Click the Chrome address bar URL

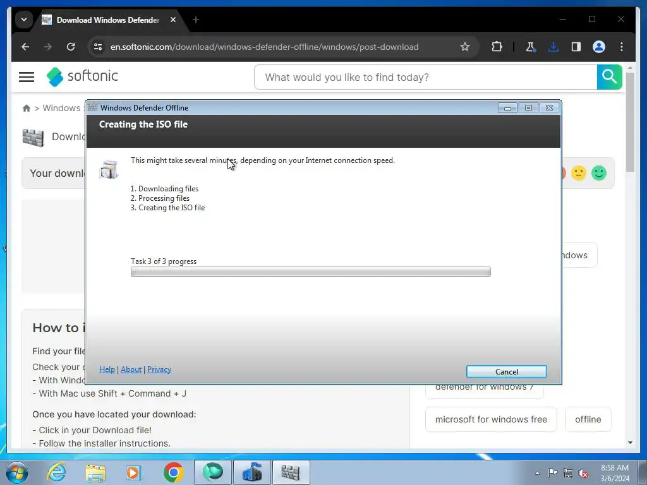(x=265, y=47)
